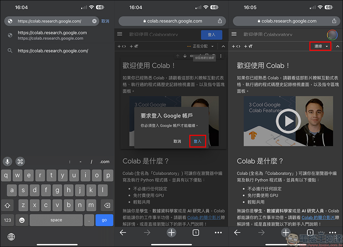Click 取消 in the Google sign-in dialog
This screenshot has height=247, width=343.
pyautogui.click(x=177, y=141)
